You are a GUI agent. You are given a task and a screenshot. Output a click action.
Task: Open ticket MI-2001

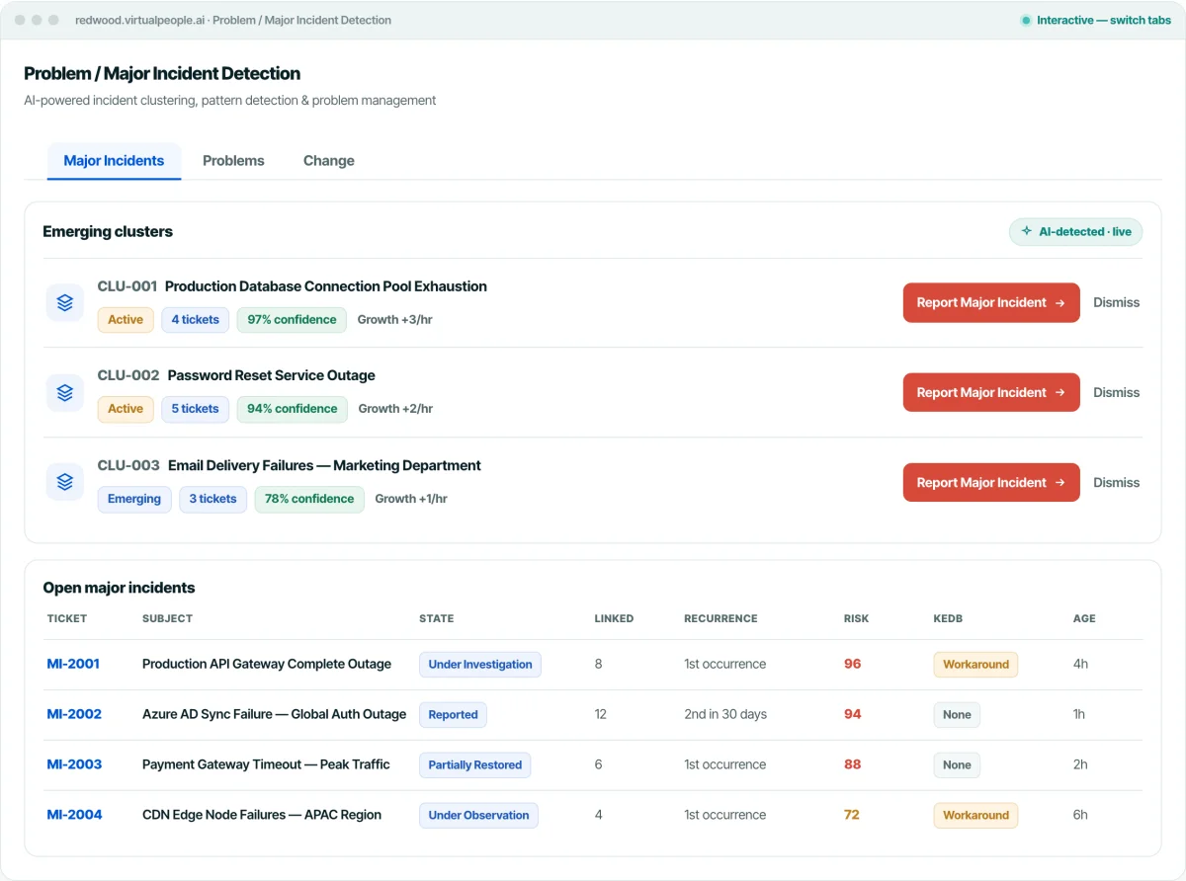[x=73, y=664]
